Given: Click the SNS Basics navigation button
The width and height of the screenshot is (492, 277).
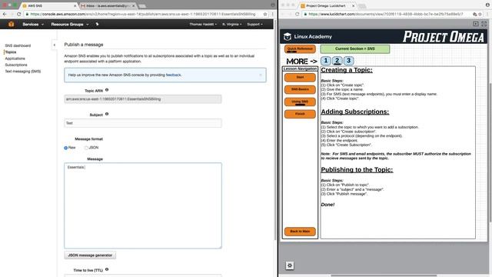Looking at the screenshot, I should 300,89.
